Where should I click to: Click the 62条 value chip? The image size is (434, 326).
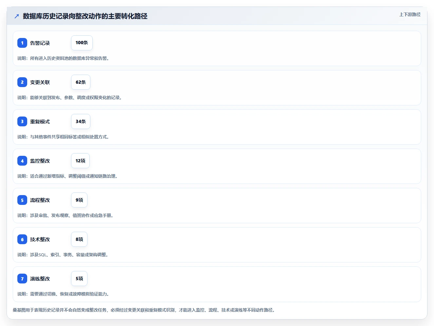81,82
